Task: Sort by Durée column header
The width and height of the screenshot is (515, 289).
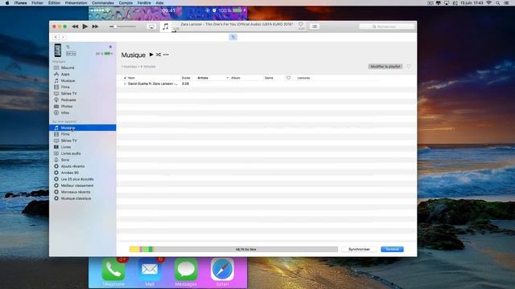Action: coord(186,78)
